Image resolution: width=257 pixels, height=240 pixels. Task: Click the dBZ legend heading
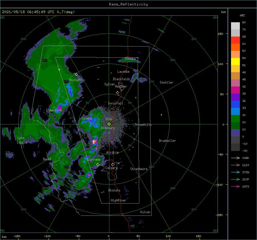242,15
